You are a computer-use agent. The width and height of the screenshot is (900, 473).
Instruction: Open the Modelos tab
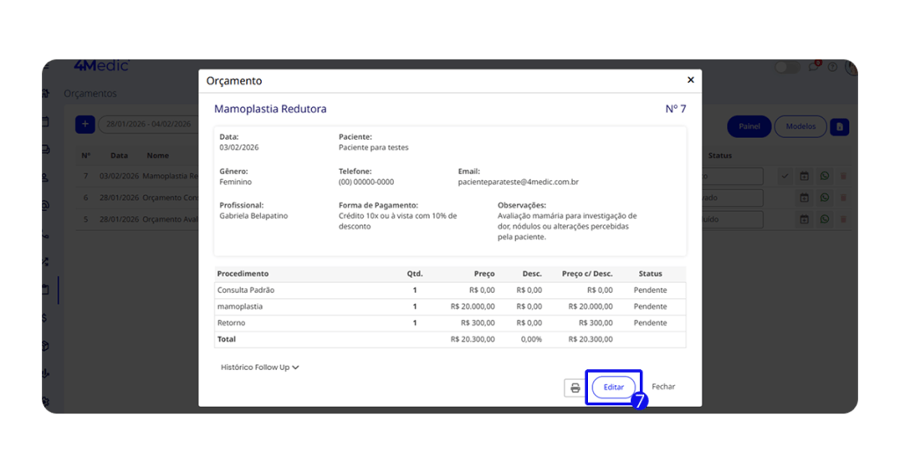pyautogui.click(x=800, y=127)
